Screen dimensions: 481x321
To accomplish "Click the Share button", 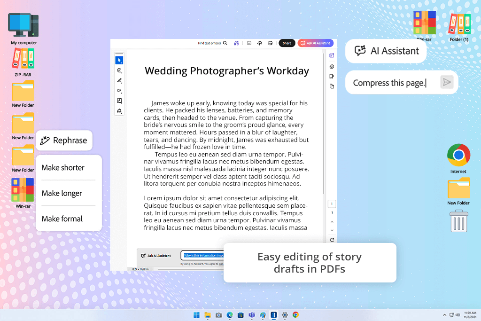I will pos(287,43).
